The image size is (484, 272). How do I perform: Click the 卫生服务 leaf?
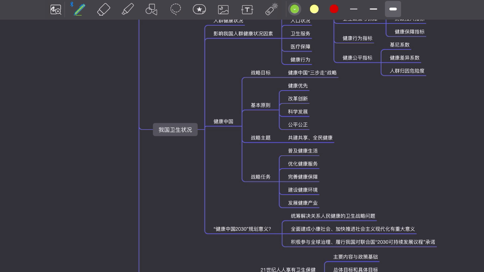tap(300, 34)
